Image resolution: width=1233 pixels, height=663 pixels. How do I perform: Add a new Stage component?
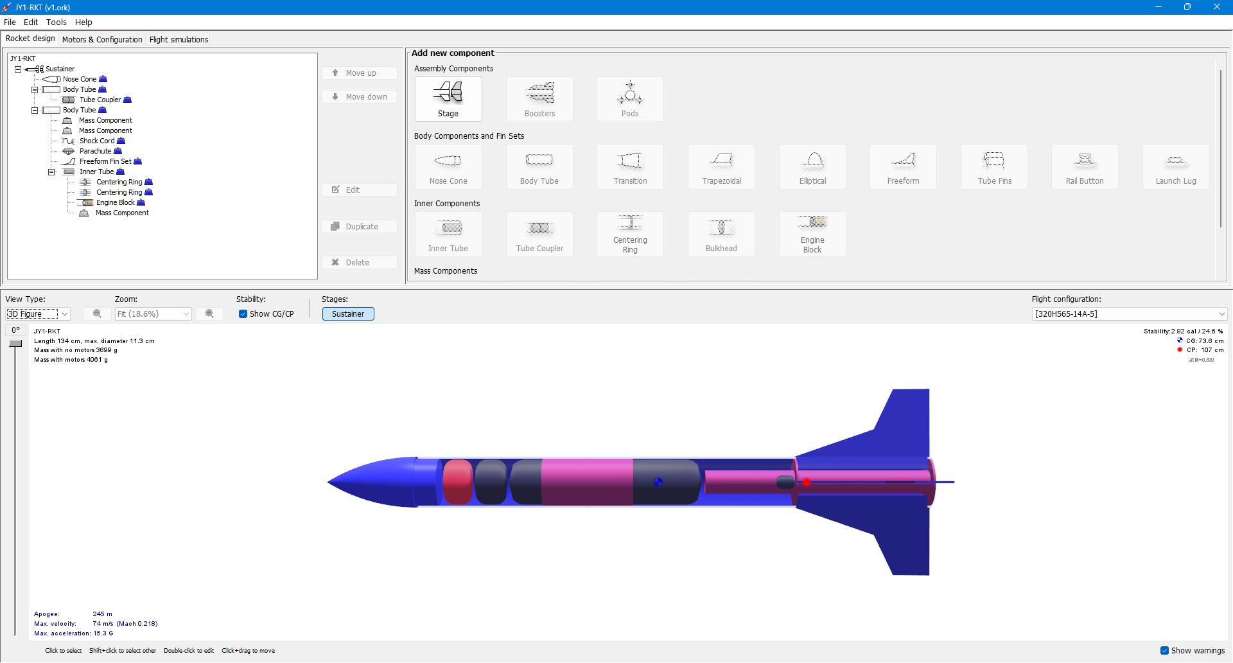(448, 99)
